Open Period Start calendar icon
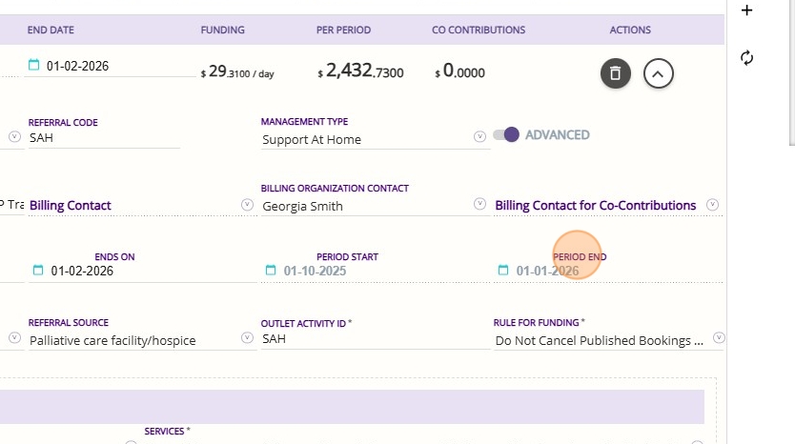The image size is (795, 444). click(x=271, y=271)
